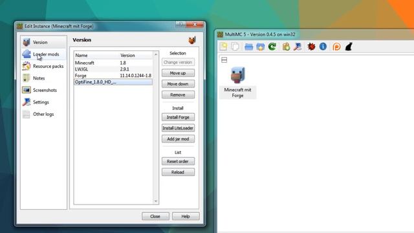Click the green Check for Updates icon

click(x=272, y=47)
